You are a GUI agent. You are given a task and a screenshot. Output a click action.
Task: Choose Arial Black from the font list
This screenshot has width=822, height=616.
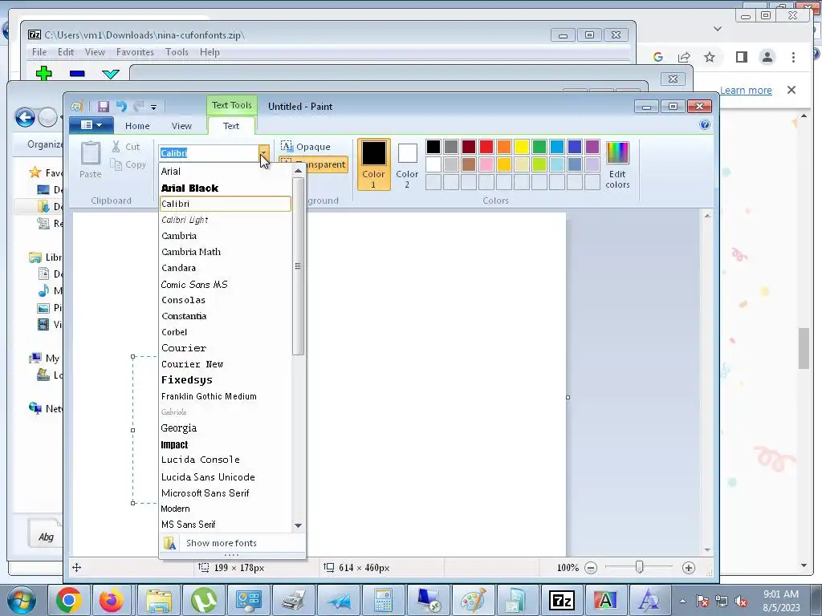(x=226, y=188)
